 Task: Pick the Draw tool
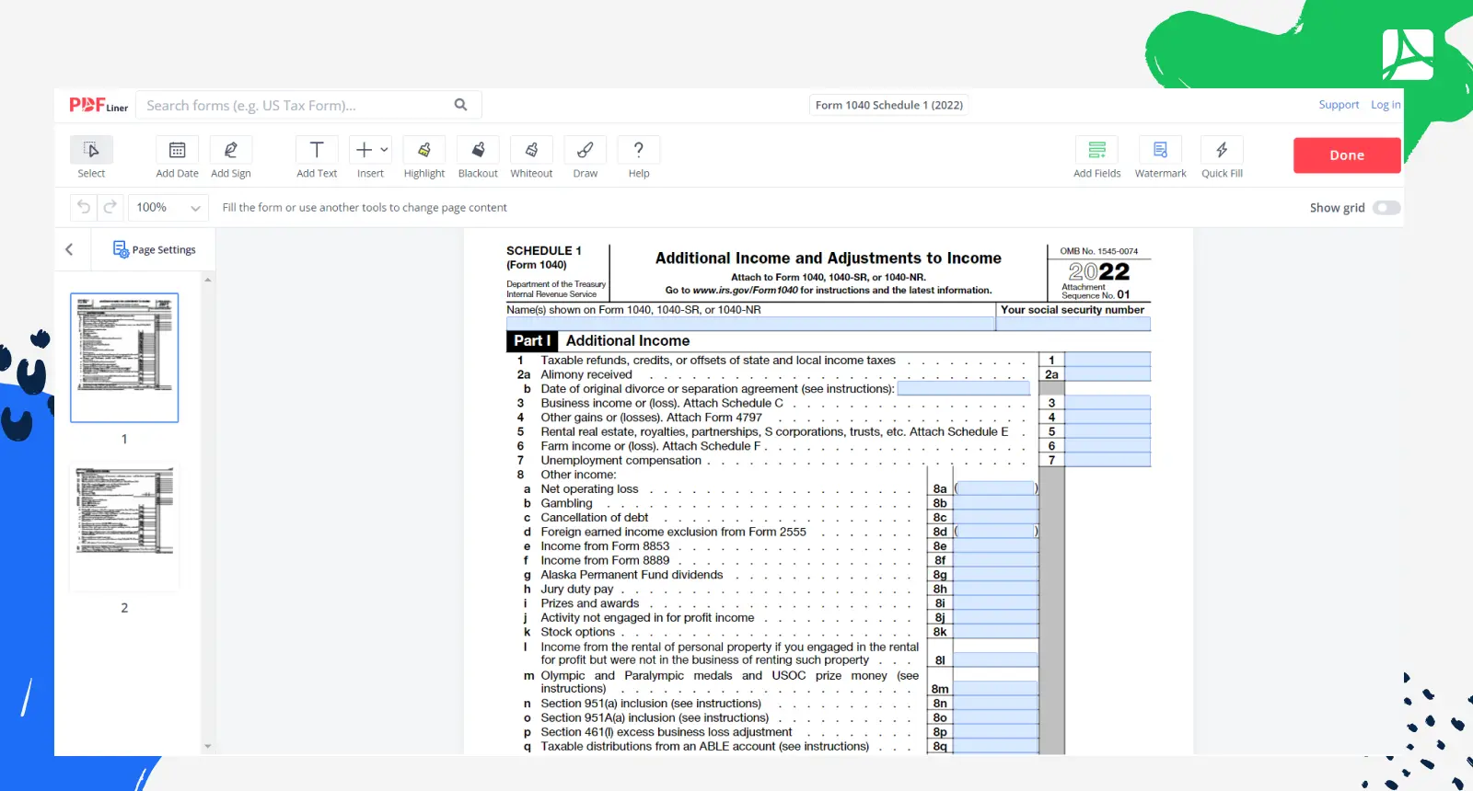pyautogui.click(x=585, y=157)
